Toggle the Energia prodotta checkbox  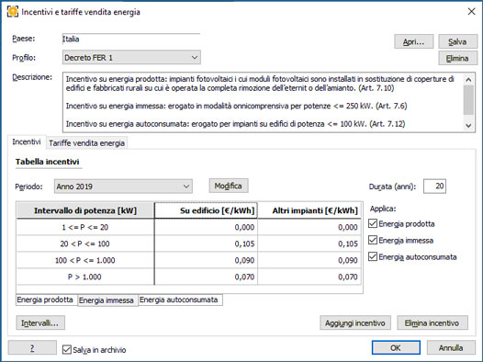click(373, 223)
